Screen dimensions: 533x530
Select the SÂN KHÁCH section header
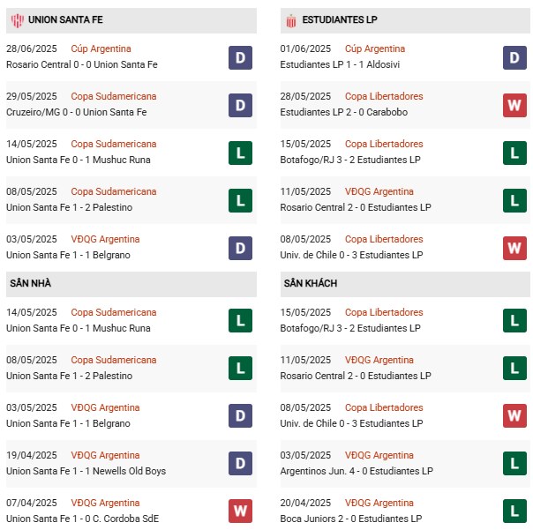pos(311,284)
